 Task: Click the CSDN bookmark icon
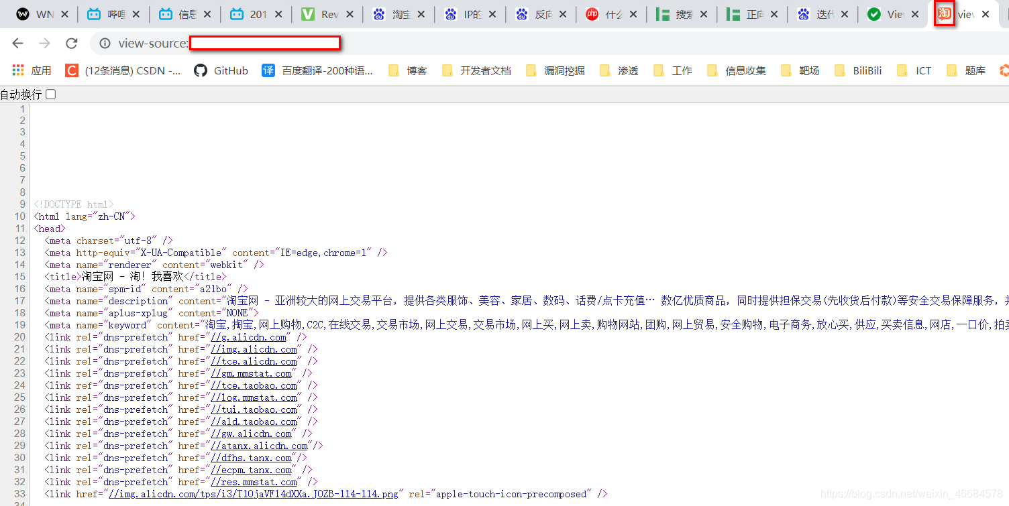coord(71,70)
